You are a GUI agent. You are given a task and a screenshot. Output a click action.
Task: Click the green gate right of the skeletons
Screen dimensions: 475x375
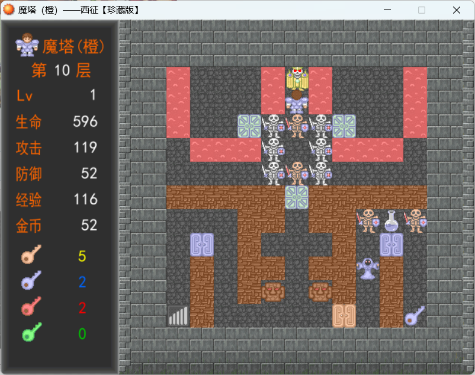tap(344, 126)
